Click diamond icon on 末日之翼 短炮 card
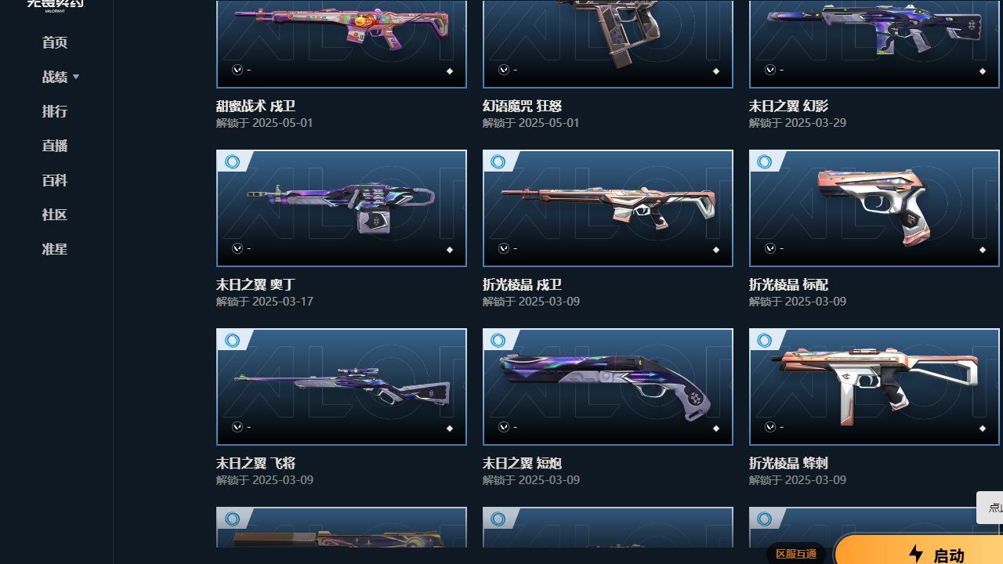 point(716,428)
